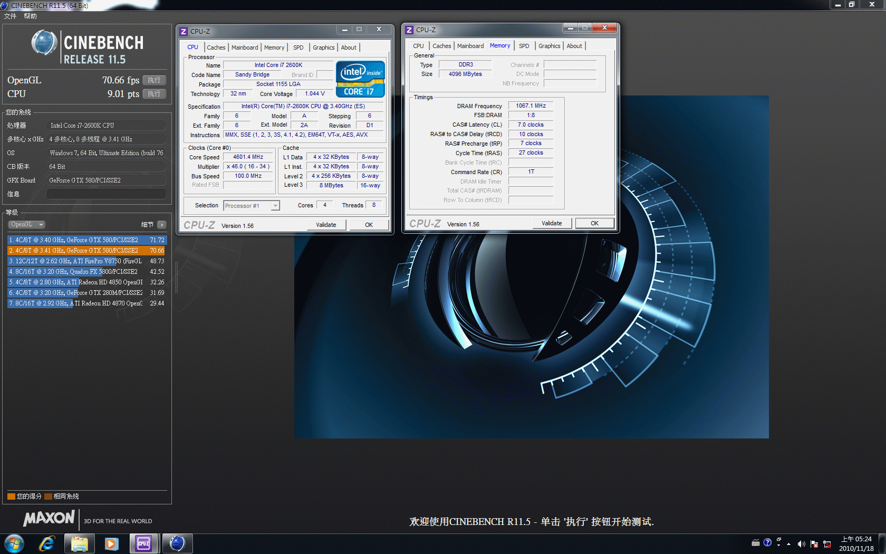Select ranking row GeForce GTX 280M 31.69
Image resolution: width=886 pixels, height=554 pixels.
[x=86, y=293]
